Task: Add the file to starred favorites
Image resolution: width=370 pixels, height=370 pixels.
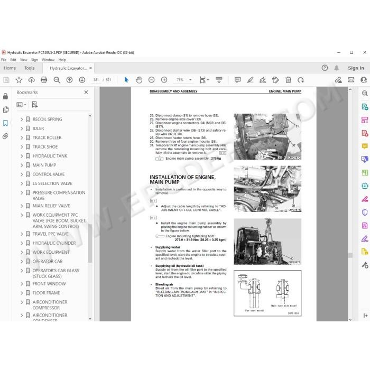Action: tap(19, 80)
